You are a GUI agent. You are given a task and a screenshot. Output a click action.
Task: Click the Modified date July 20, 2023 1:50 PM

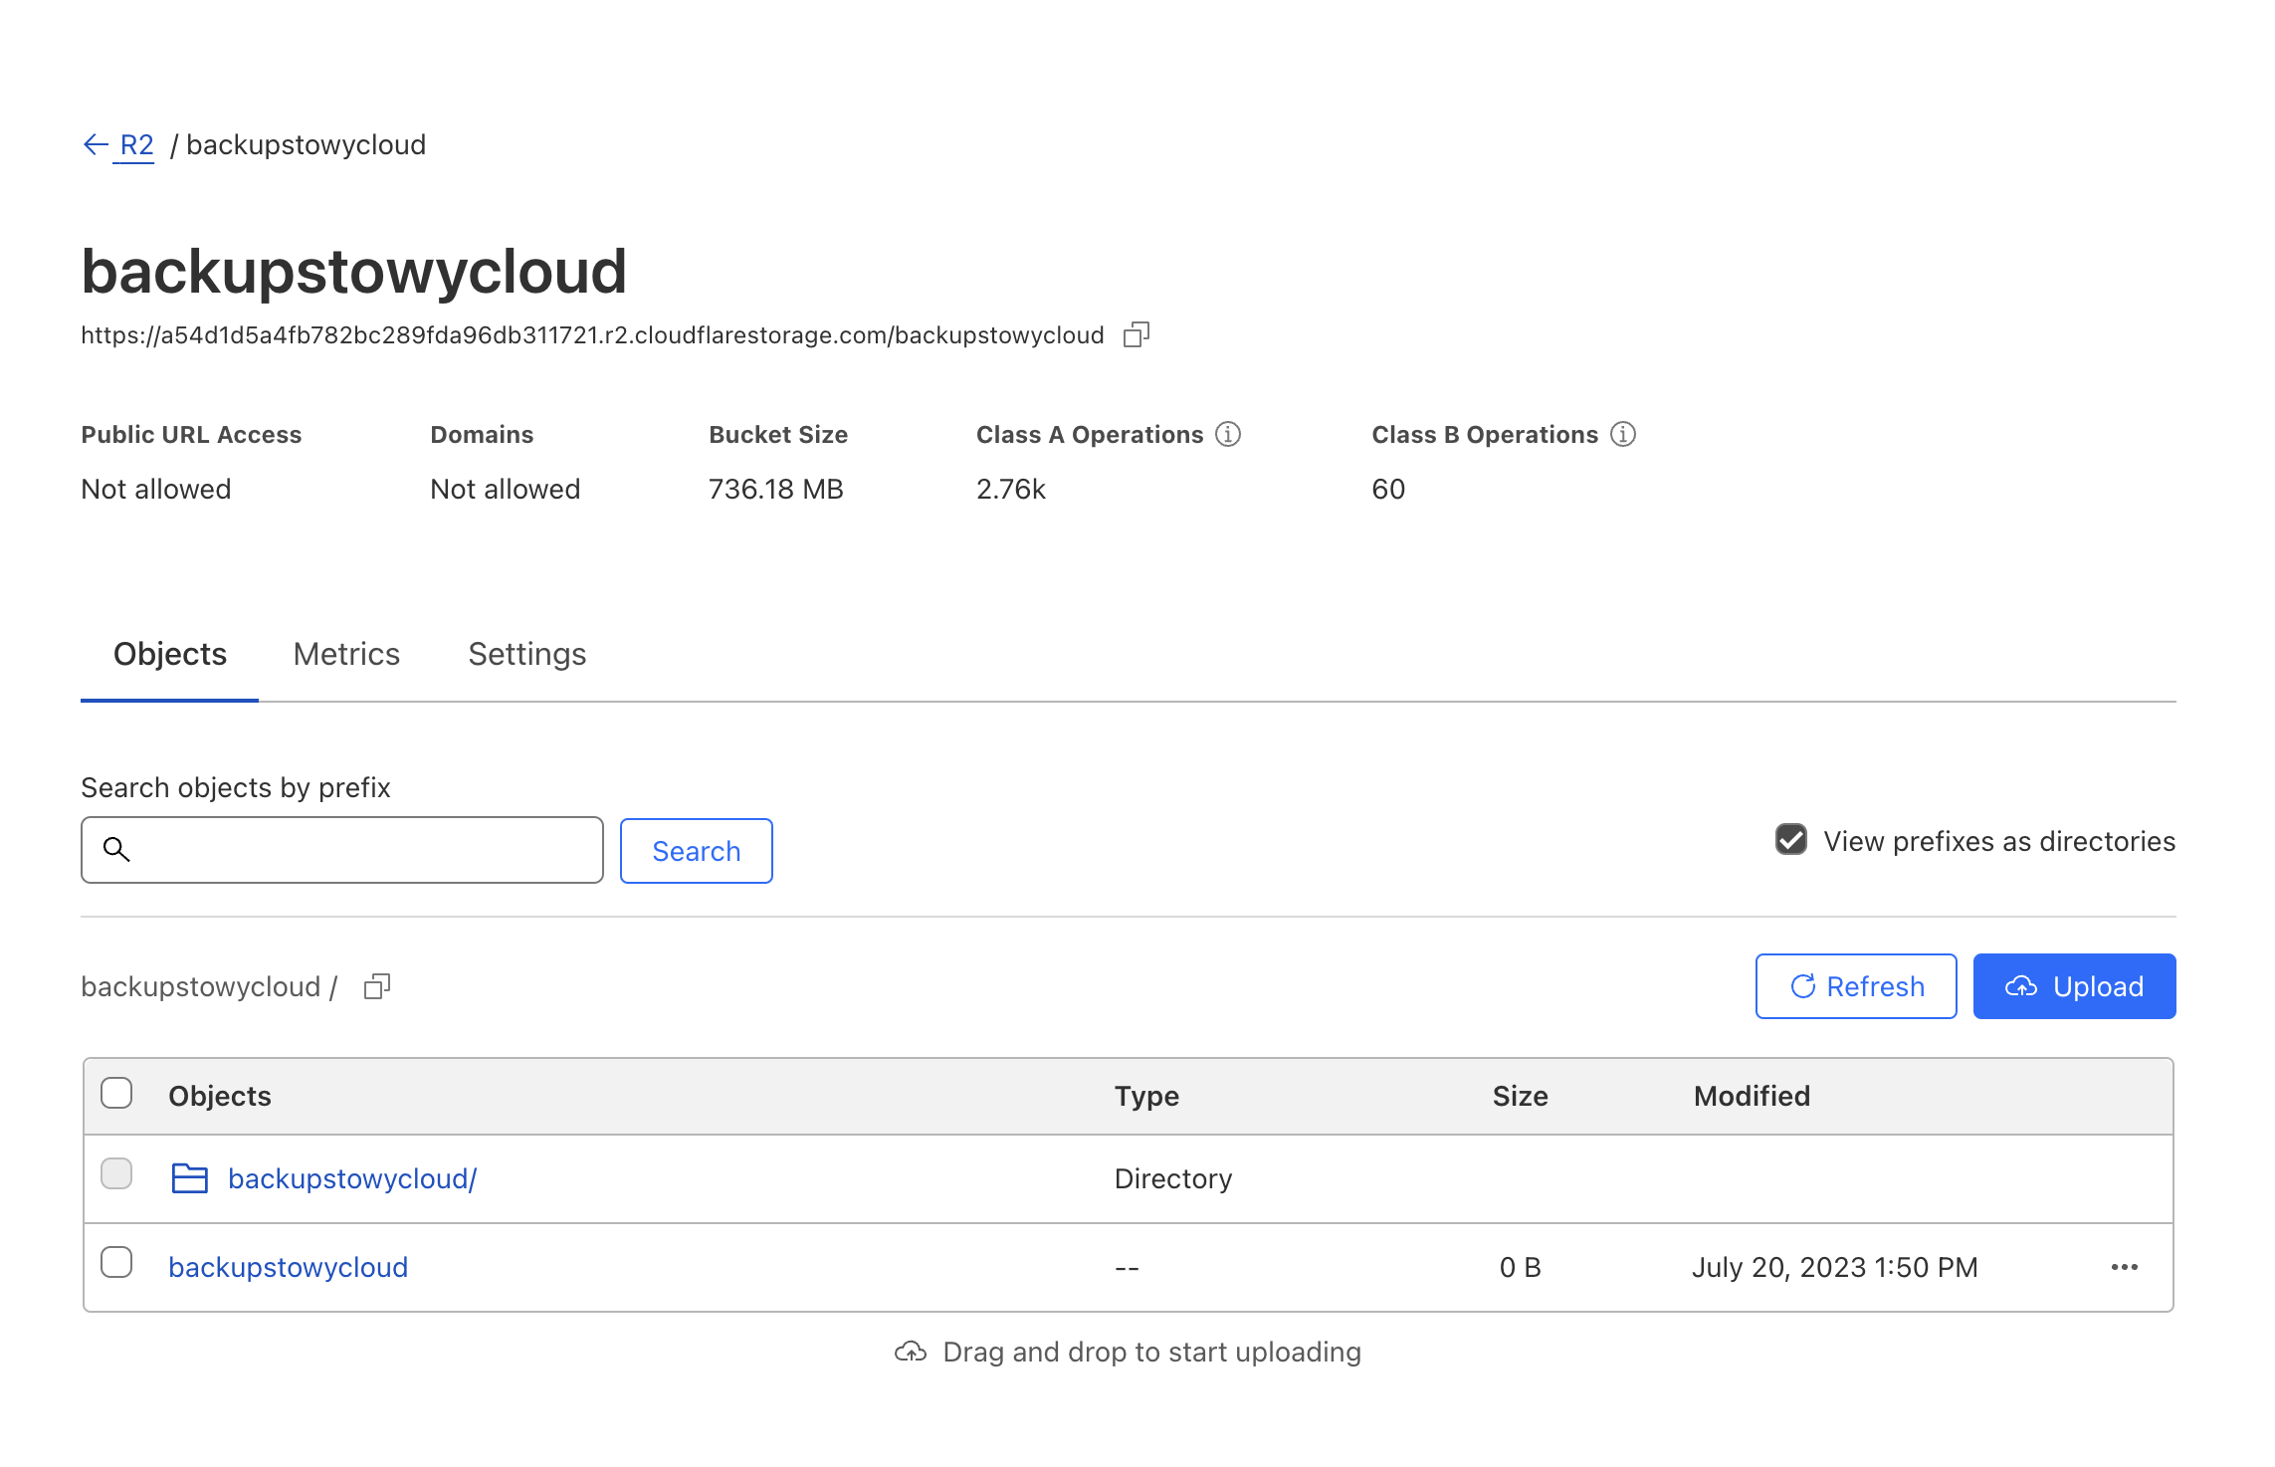point(1835,1268)
